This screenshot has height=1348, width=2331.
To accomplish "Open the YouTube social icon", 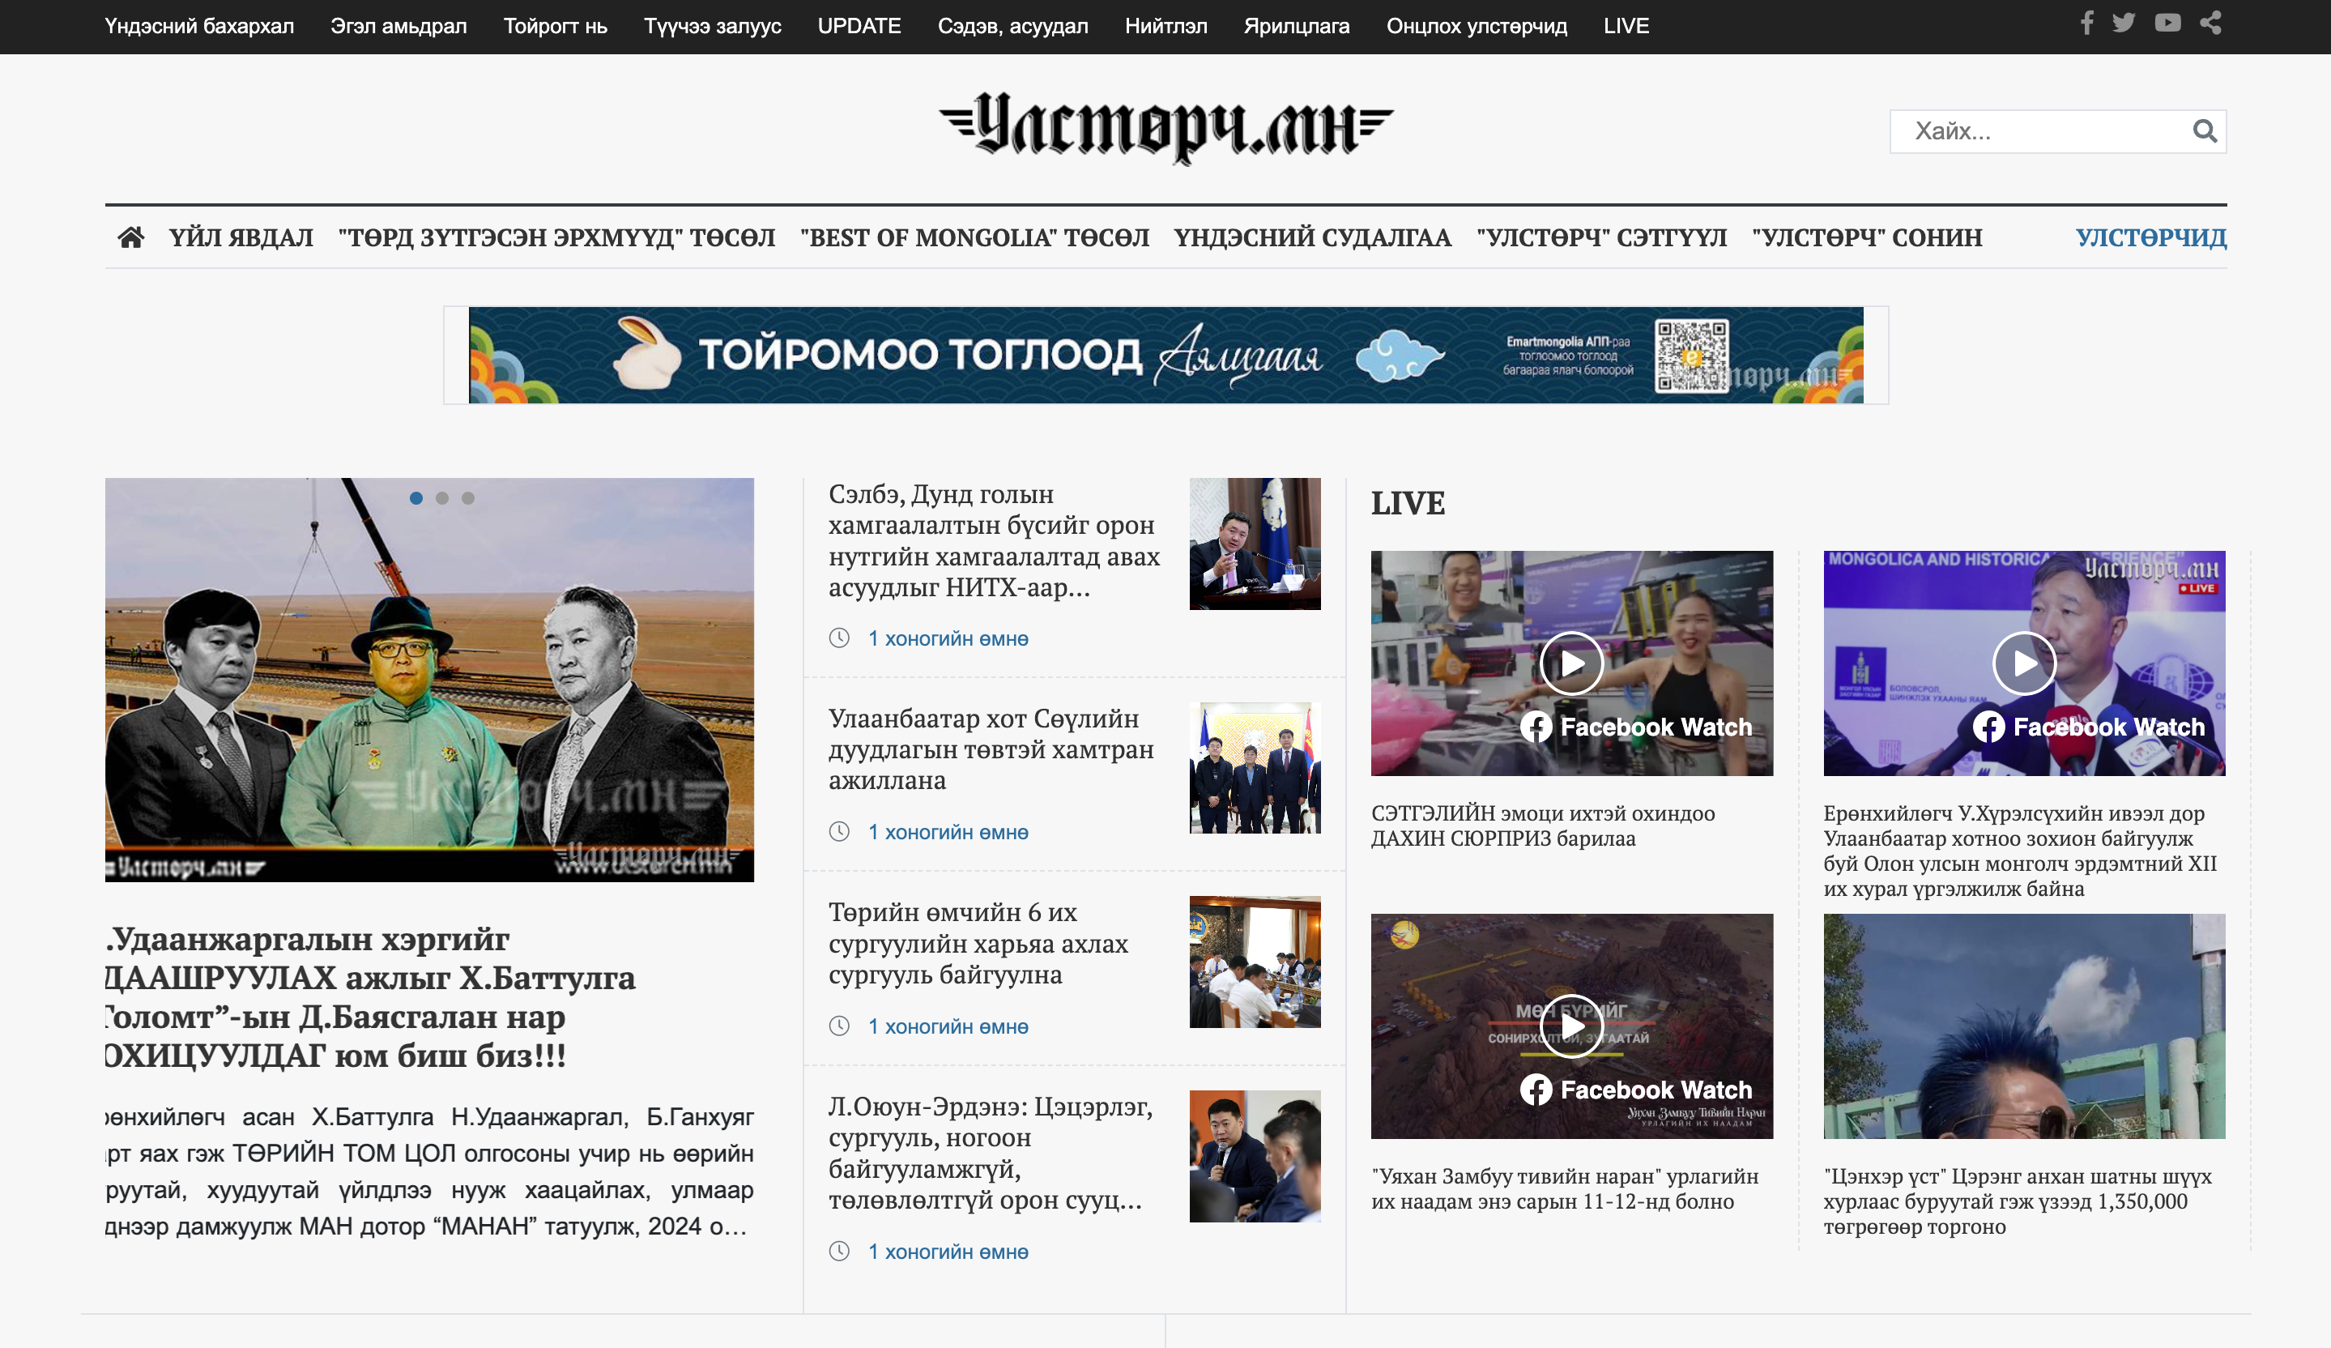I will (2167, 23).
